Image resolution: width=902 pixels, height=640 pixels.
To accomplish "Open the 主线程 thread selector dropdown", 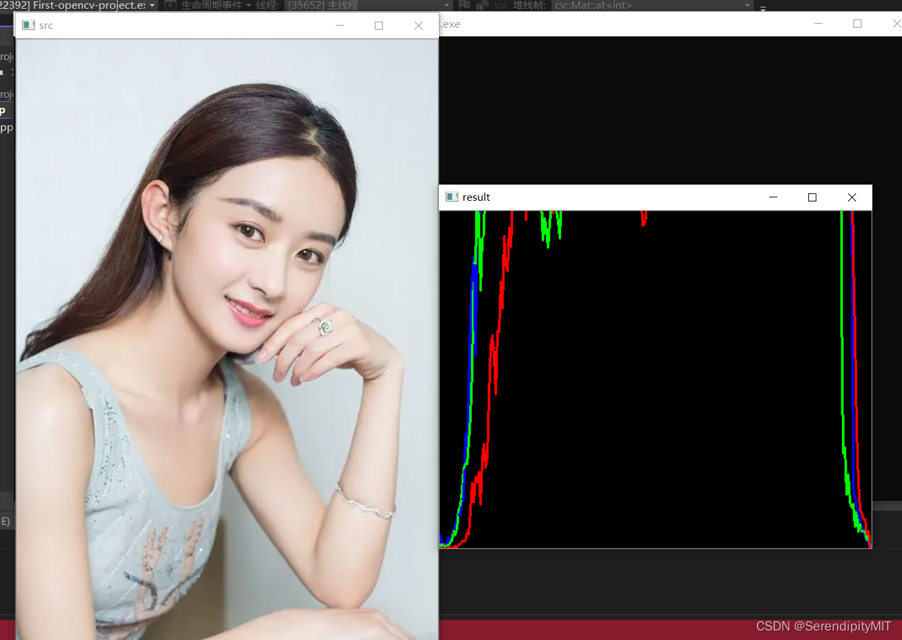I will (x=446, y=5).
